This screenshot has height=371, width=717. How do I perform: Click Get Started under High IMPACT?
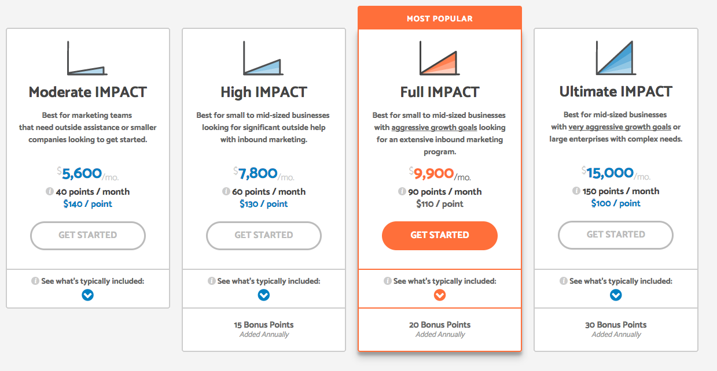263,235
